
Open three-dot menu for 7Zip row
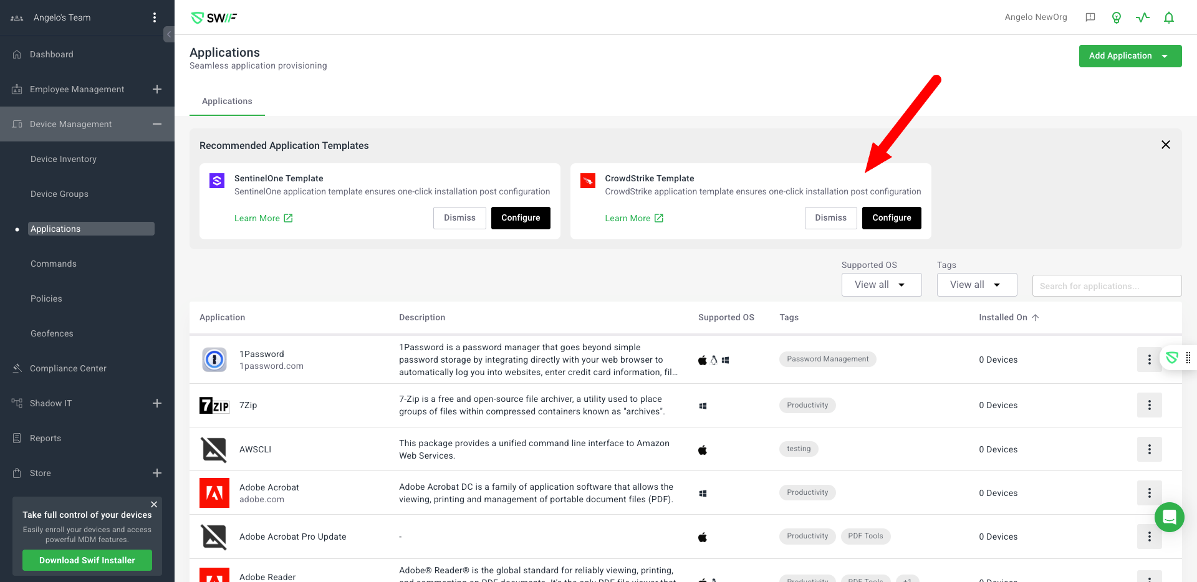pos(1149,405)
